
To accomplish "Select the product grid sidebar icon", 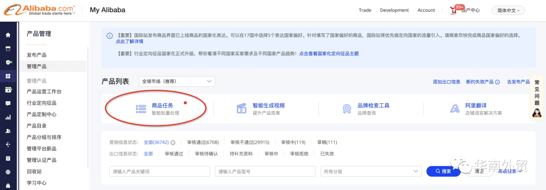I will (8, 76).
